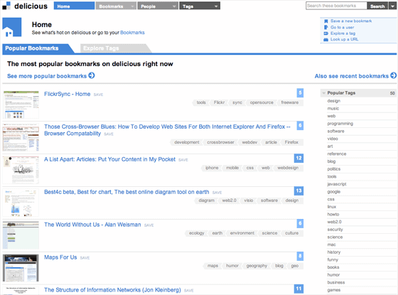Click the Go to a user icon

pos(326,27)
